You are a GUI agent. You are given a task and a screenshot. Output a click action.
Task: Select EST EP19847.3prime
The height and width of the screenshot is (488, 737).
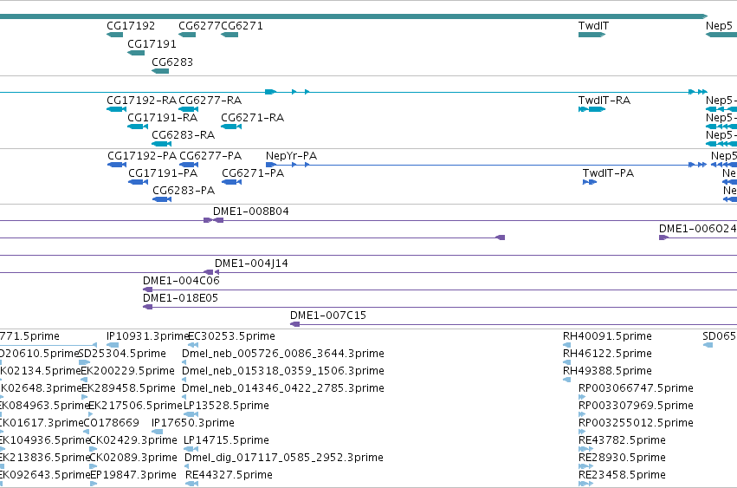[x=133, y=475]
